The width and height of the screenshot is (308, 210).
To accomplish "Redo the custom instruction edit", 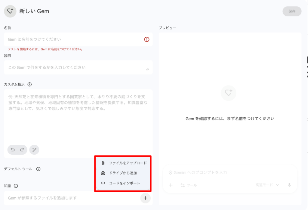I will tap(22, 150).
